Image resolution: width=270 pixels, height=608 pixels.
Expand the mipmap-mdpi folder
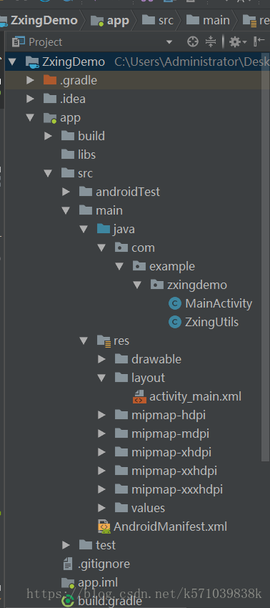point(101,434)
